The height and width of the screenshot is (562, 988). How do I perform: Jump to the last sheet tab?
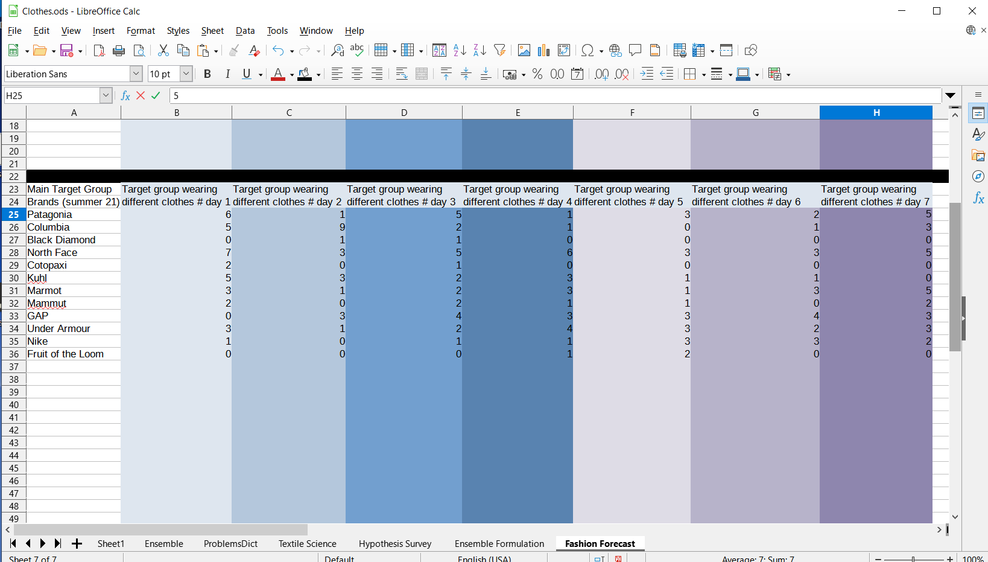pos(57,544)
